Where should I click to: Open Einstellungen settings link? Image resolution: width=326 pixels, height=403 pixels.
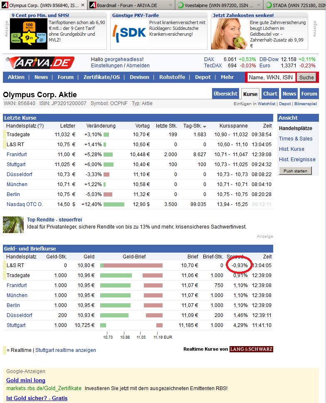pyautogui.click(x=107, y=66)
